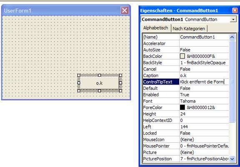Click the right-middle sizing handle of the button

120,83
